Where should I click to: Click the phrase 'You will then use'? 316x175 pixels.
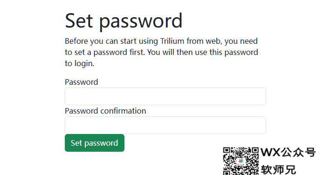pyautogui.click(x=177, y=52)
